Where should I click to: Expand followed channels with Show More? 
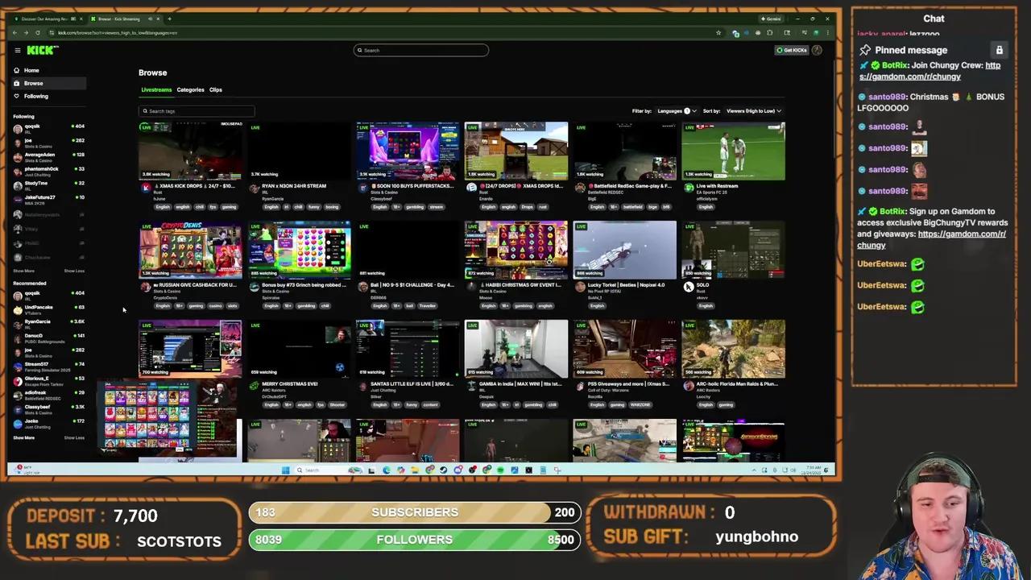pyautogui.click(x=23, y=271)
